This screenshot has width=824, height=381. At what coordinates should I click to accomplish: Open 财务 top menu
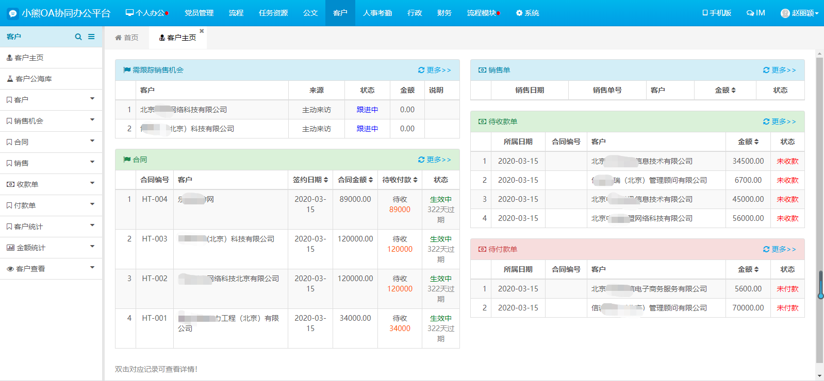(x=444, y=13)
